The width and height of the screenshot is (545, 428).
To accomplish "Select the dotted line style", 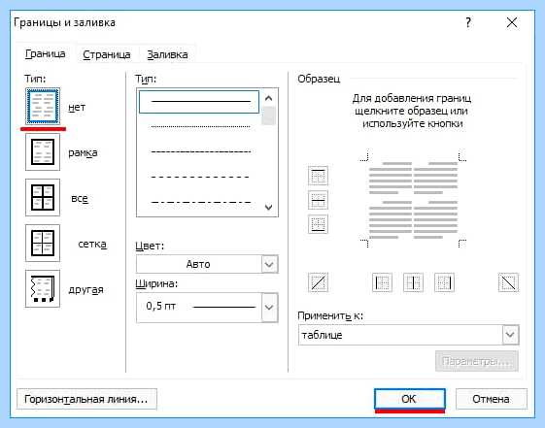I will 200,127.
